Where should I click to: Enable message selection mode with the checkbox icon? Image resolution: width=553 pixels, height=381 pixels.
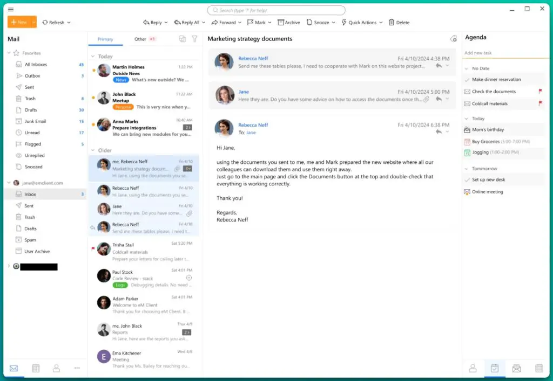point(182,39)
